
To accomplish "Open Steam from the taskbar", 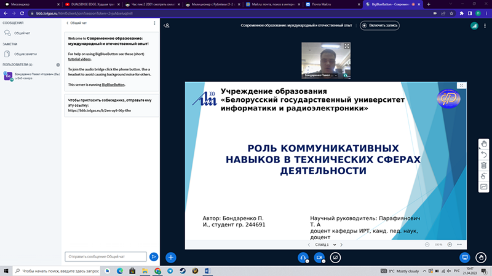I will [183, 271].
